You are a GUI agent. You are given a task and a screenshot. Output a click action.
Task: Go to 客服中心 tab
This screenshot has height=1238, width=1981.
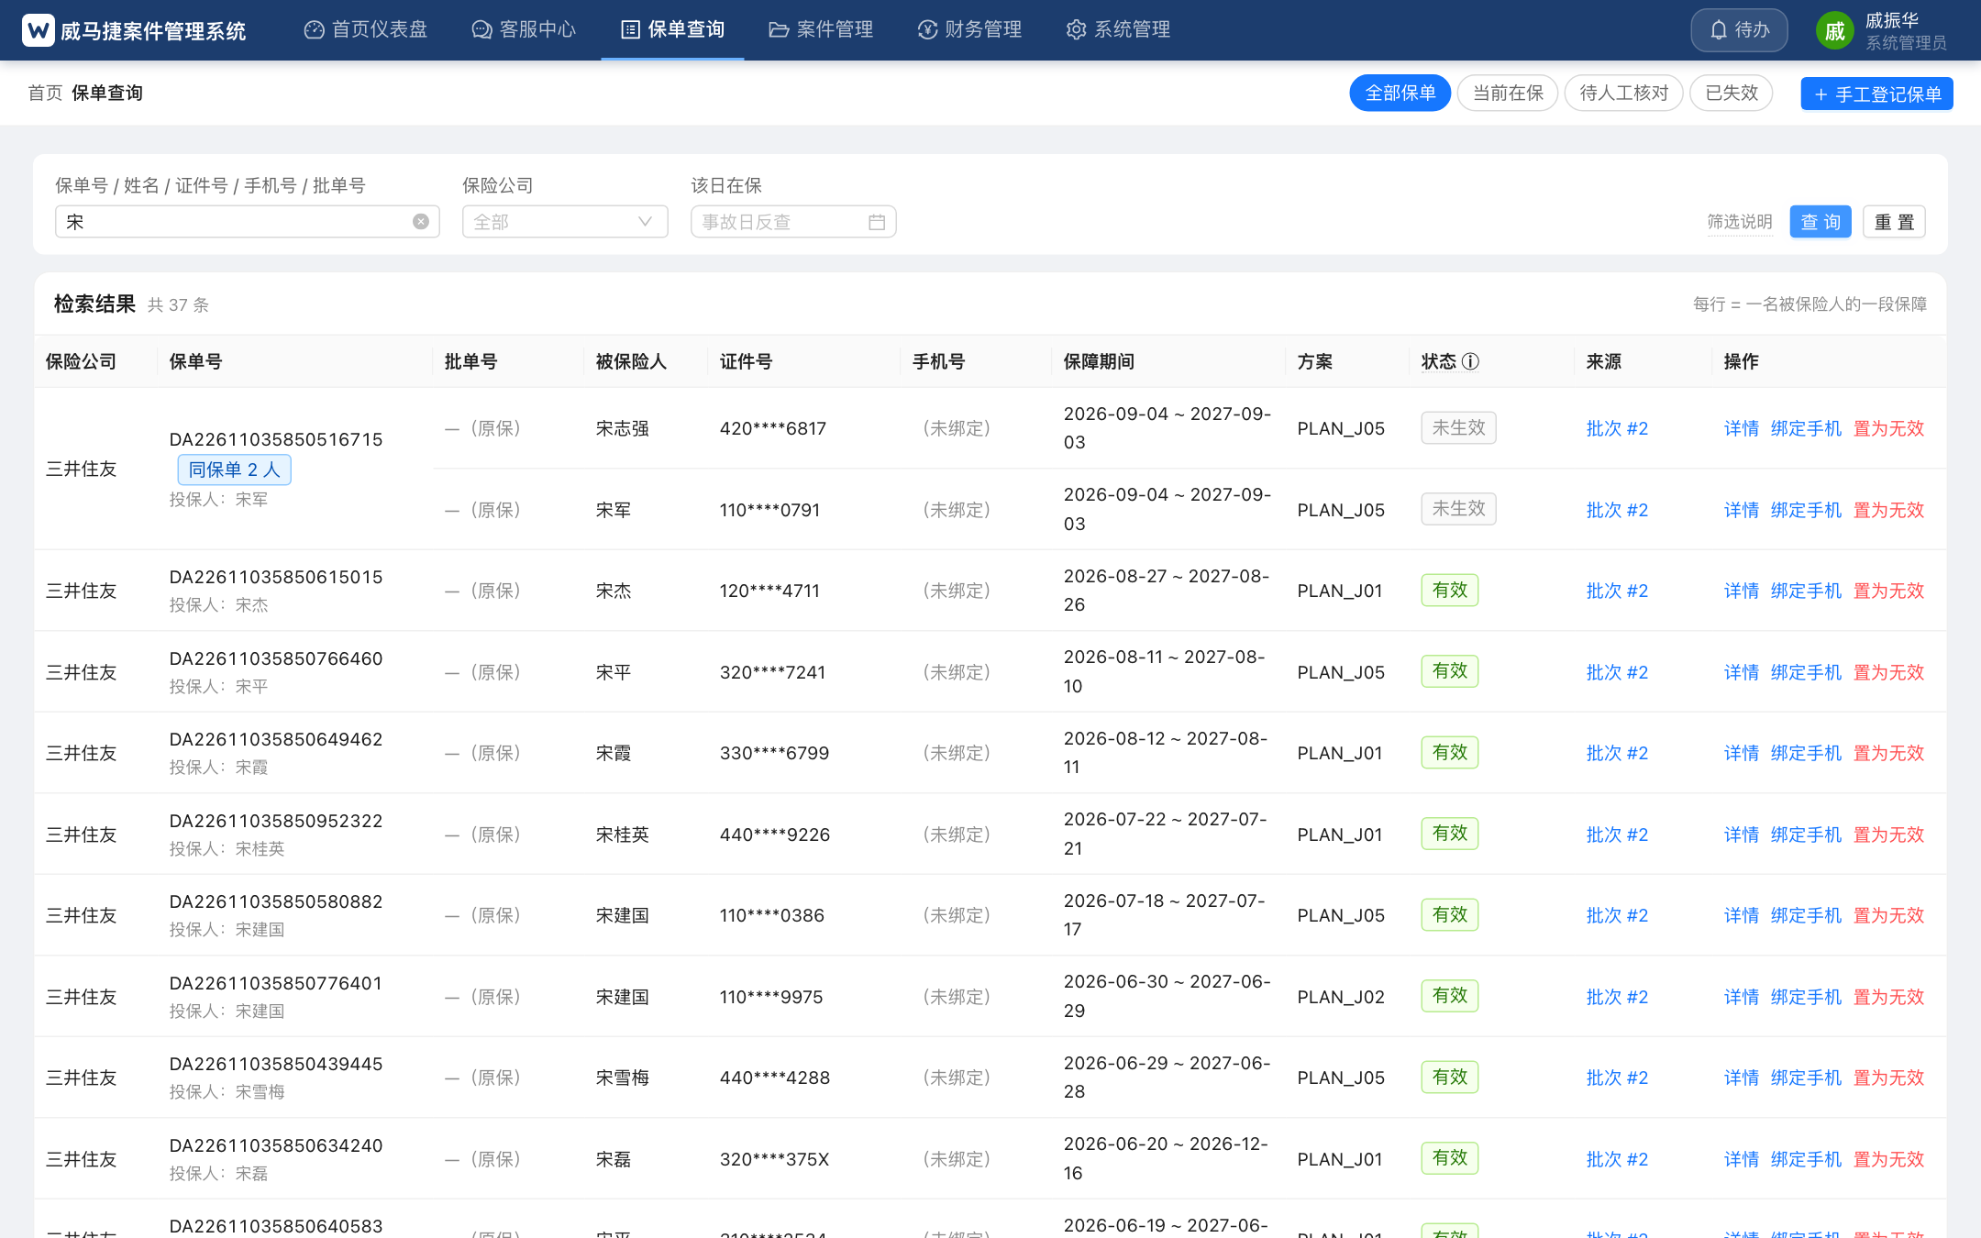pyautogui.click(x=524, y=29)
